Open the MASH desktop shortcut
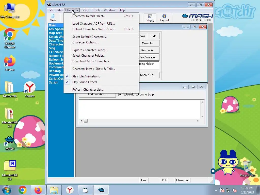This screenshot has width=260, height=195. click(x=10, y=143)
